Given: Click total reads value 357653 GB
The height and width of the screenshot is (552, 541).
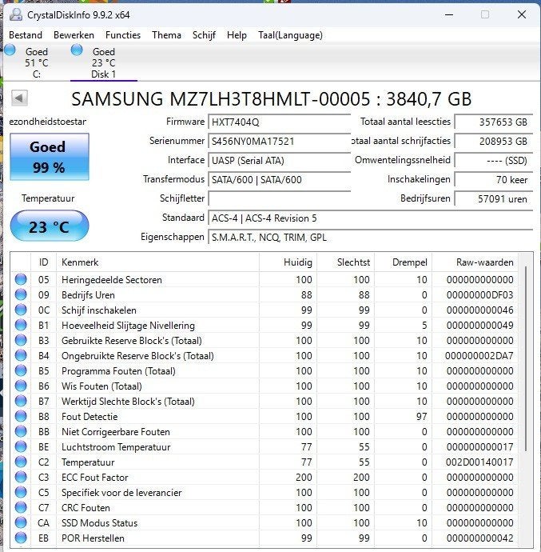Looking at the screenshot, I should click(x=494, y=122).
